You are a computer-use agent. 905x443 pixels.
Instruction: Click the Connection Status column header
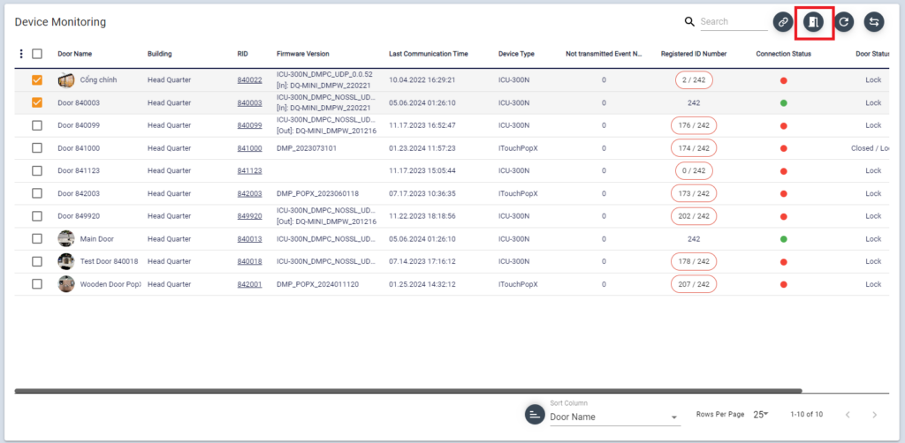tap(783, 54)
